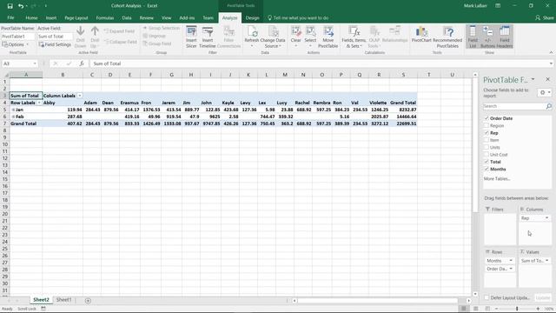Open Insert Slicer

(191, 37)
